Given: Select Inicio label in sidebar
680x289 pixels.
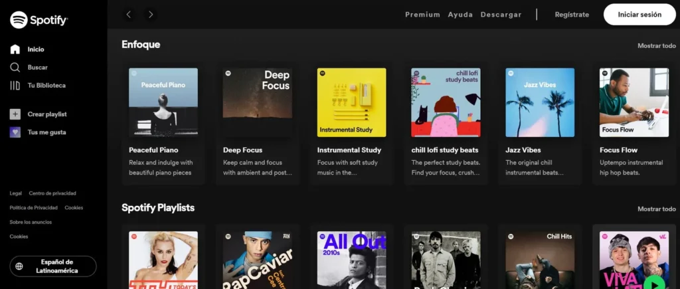Looking at the screenshot, I should 36,49.
